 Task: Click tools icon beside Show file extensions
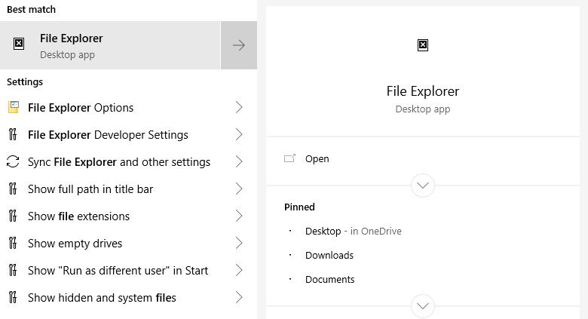13,216
